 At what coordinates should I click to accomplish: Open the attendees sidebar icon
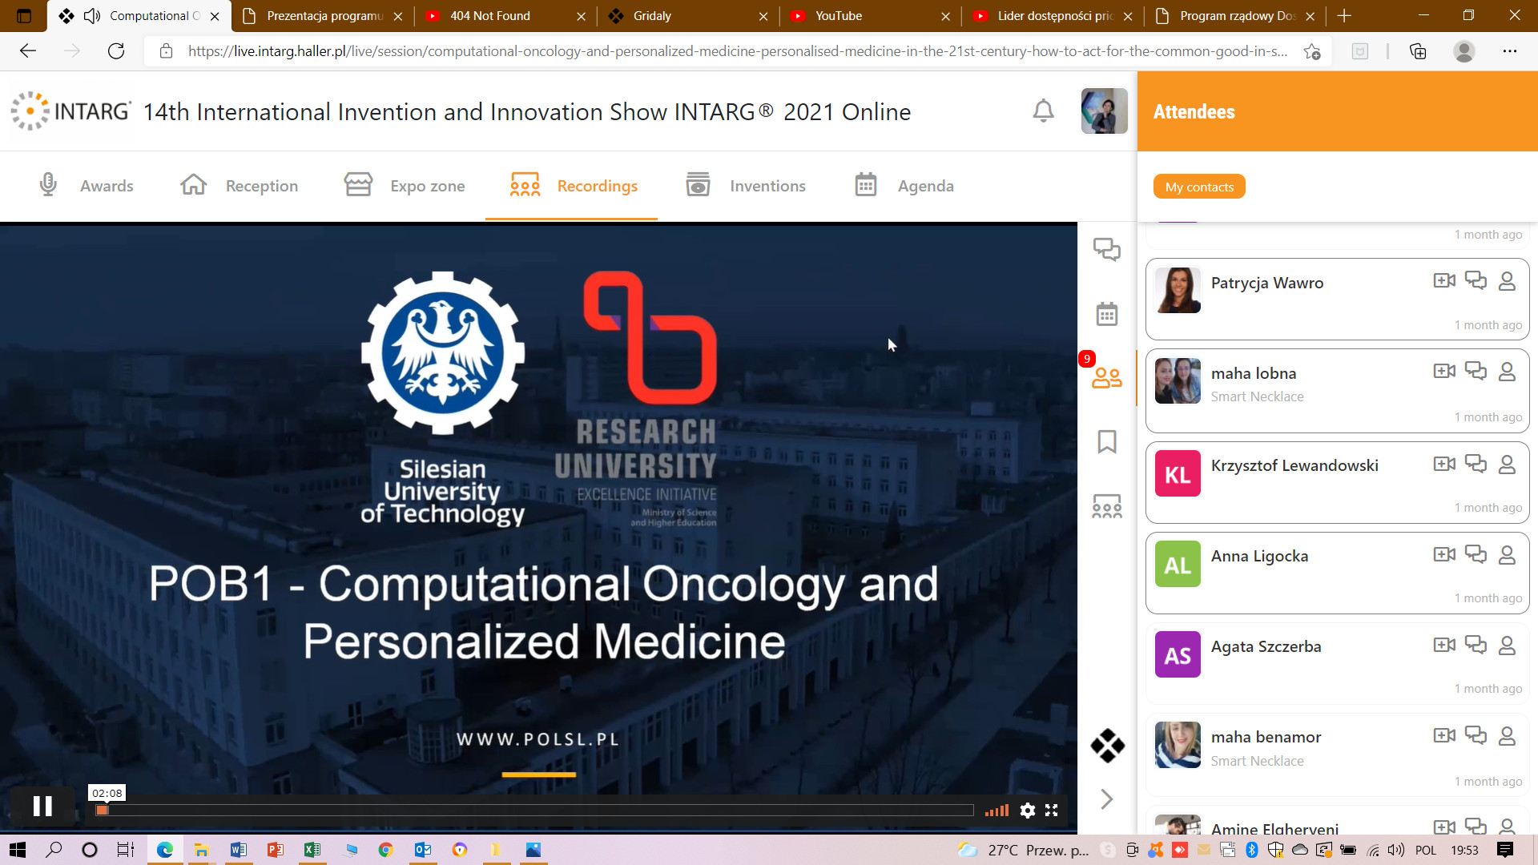coord(1107,378)
